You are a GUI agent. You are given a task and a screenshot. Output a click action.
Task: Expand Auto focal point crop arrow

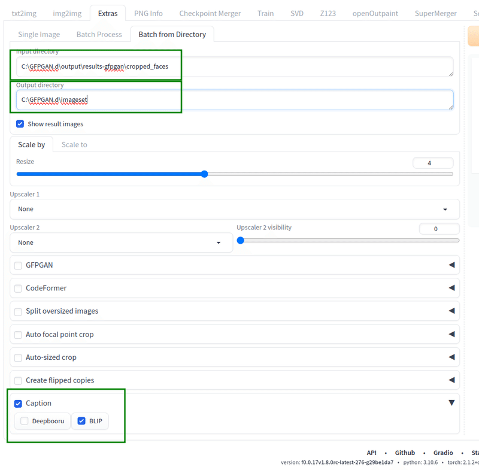[451, 334]
